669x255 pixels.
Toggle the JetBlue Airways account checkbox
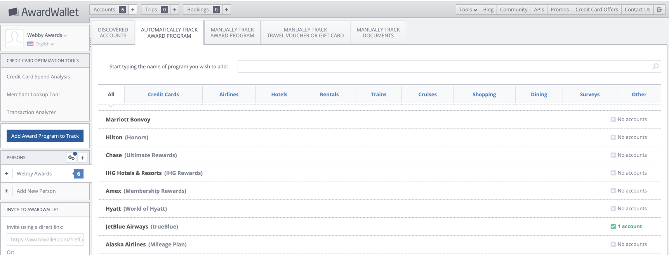[613, 226]
